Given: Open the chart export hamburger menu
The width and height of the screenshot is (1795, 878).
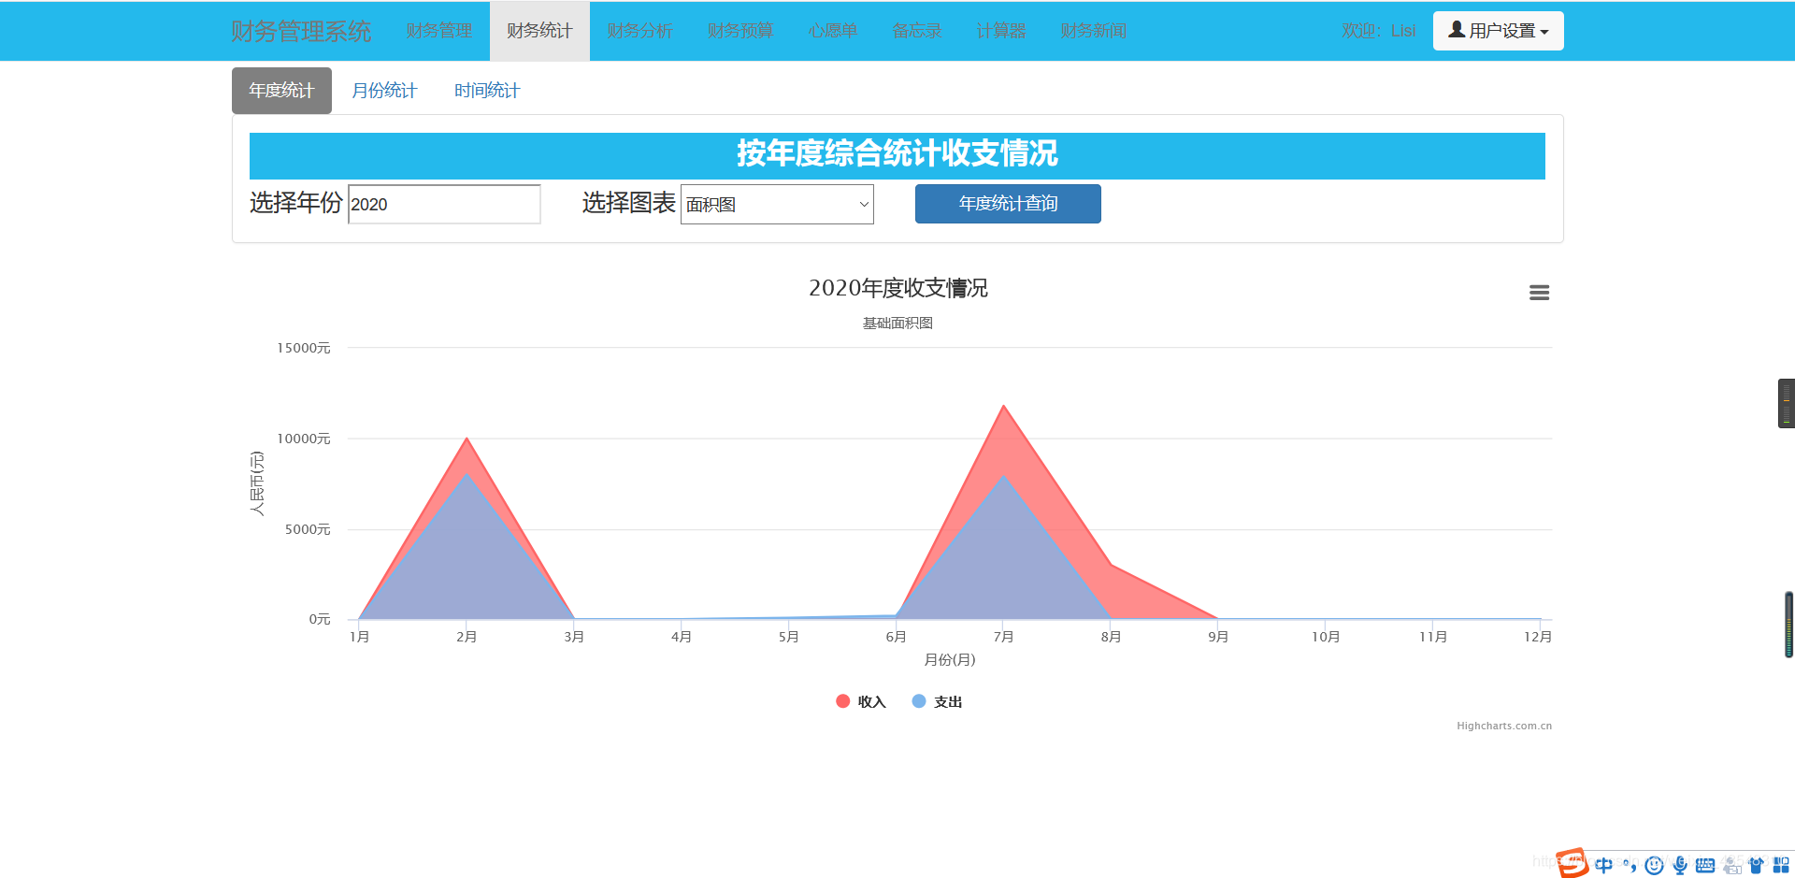Looking at the screenshot, I should [1539, 293].
